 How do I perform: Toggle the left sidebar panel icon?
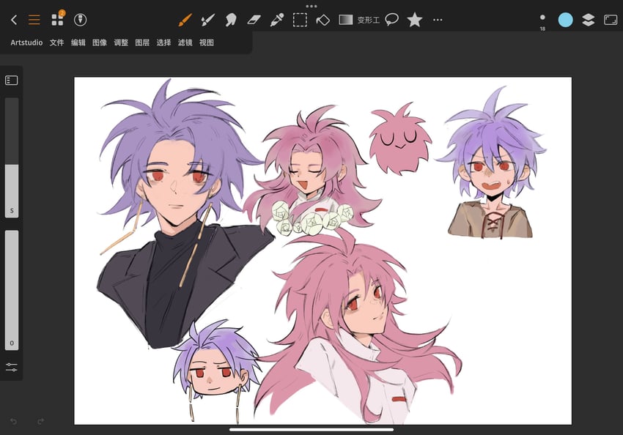pos(12,81)
